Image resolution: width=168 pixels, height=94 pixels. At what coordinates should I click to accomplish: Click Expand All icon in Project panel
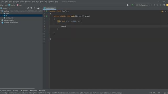[31, 8]
